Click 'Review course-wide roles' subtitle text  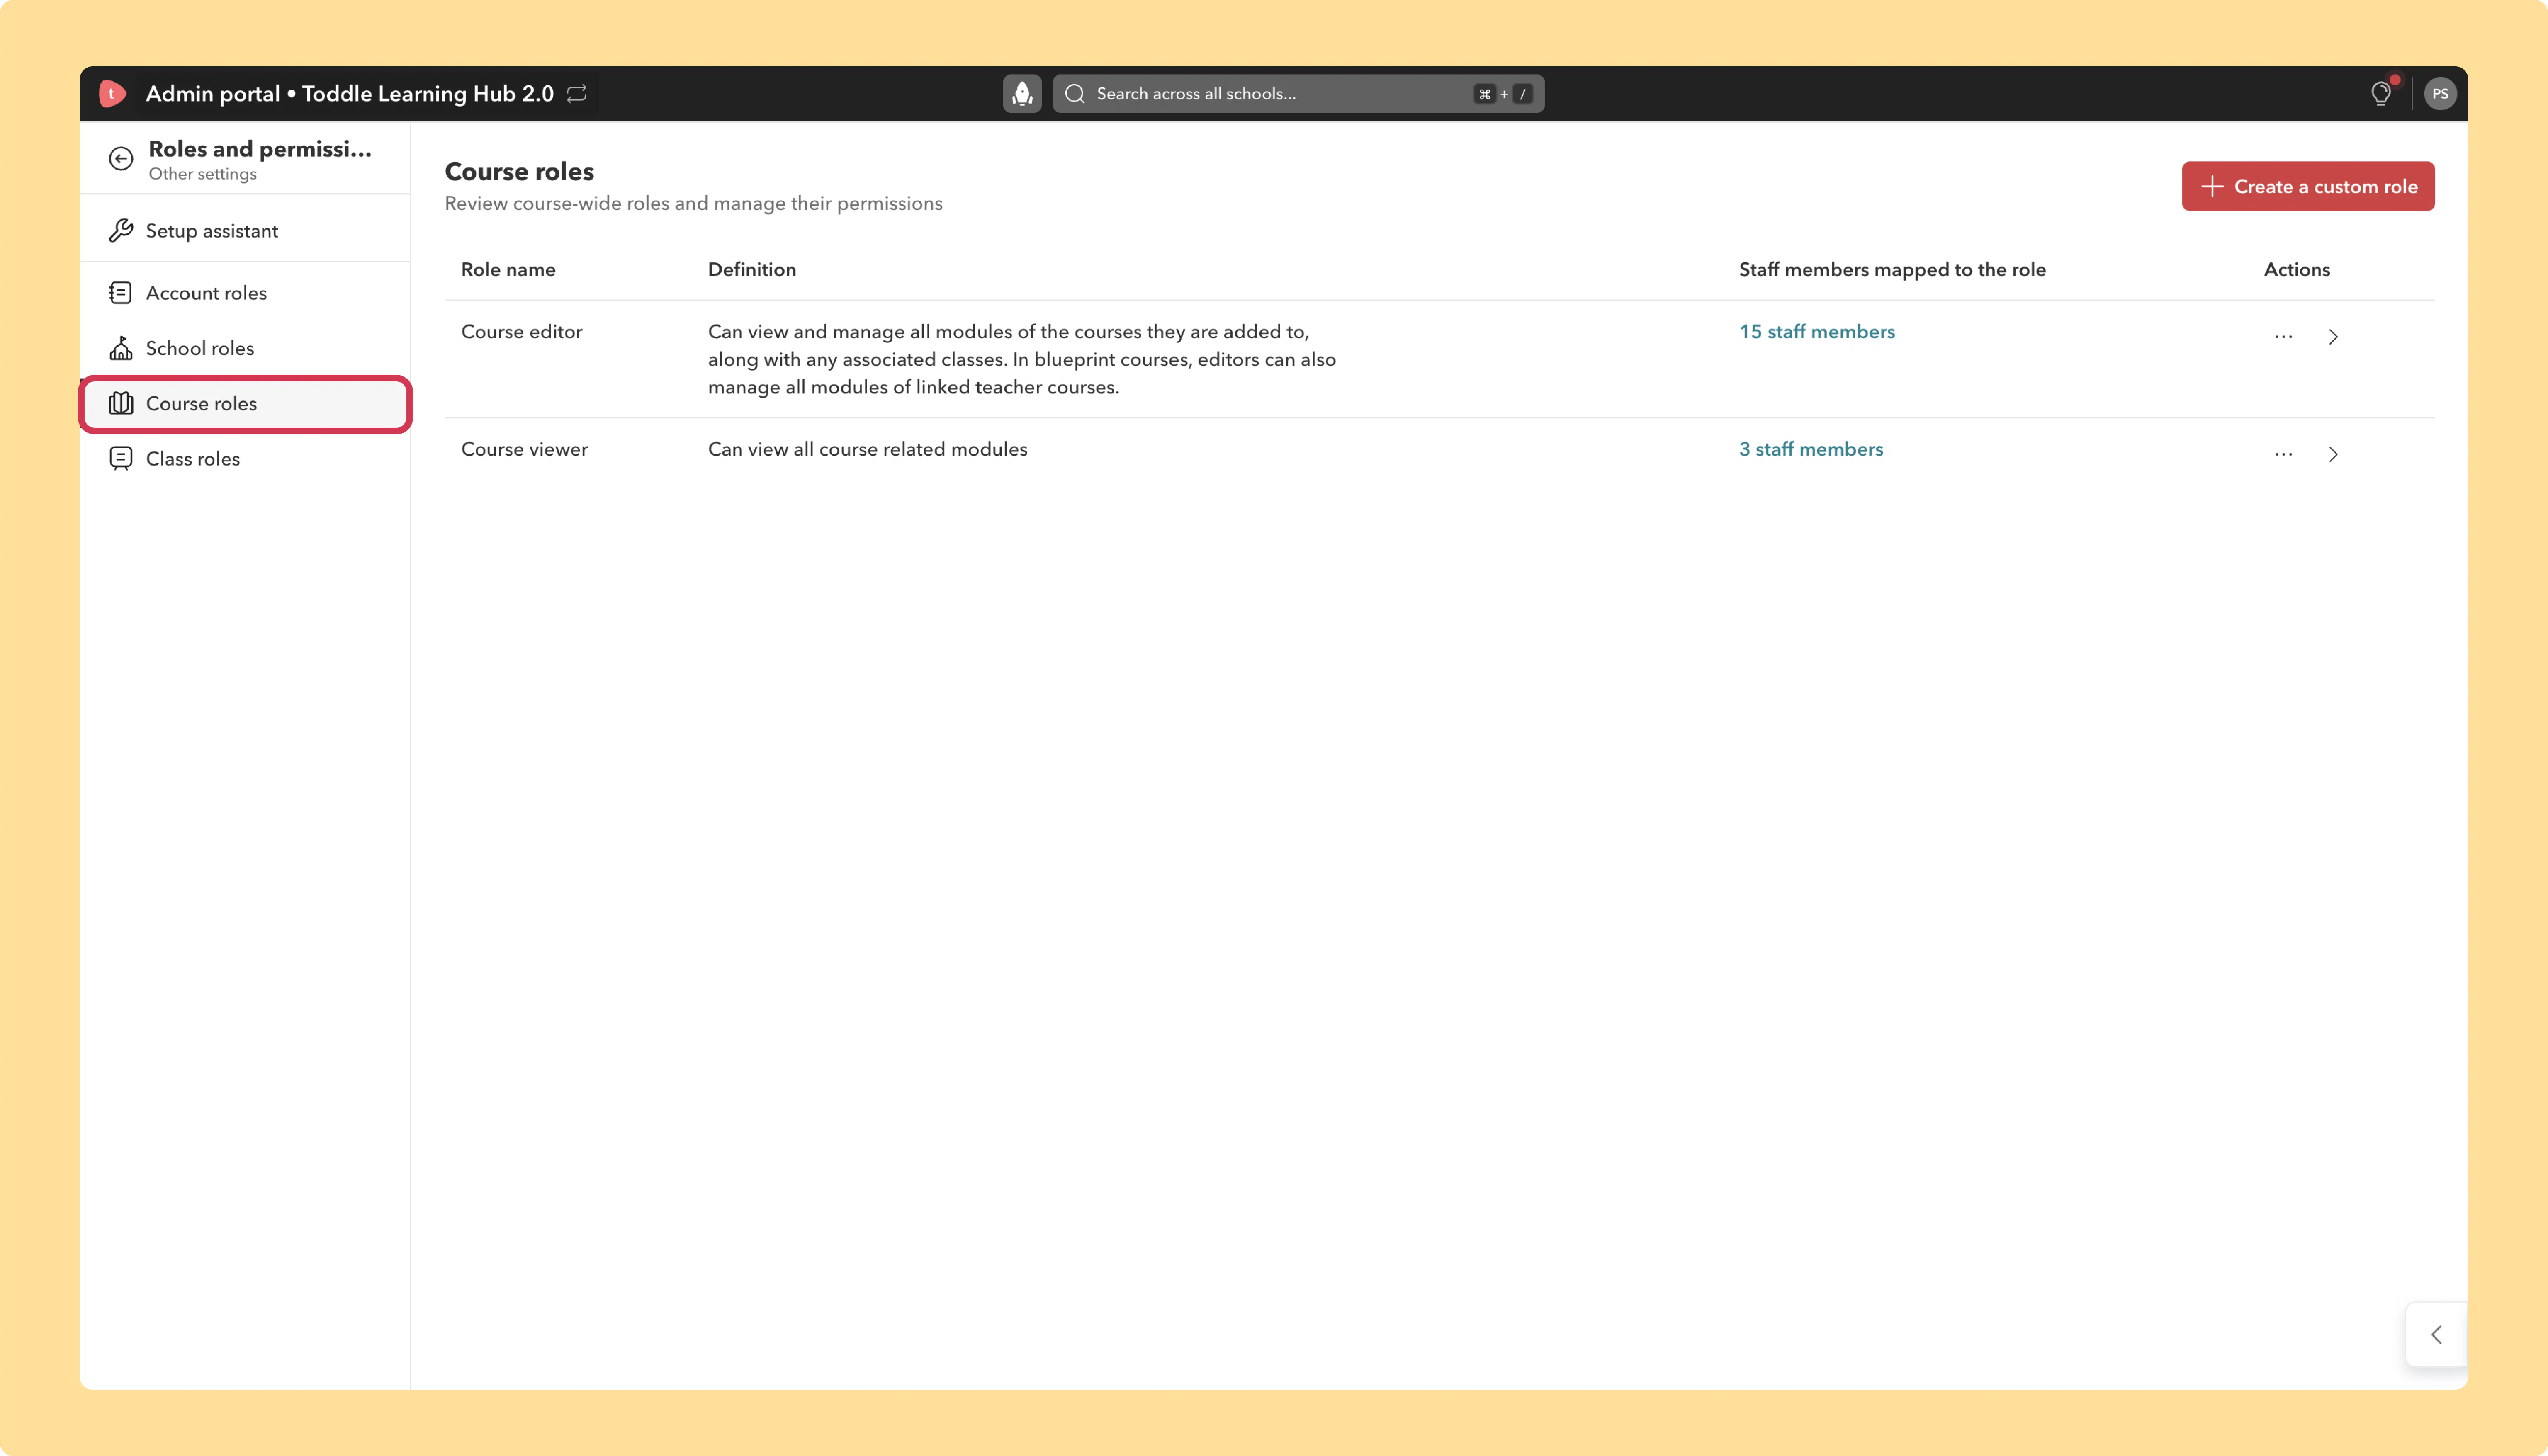[x=693, y=204]
